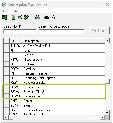Screen dimensions: 113x123
Task: Click the print preview magnifier icon
Action: (x=53, y=17)
